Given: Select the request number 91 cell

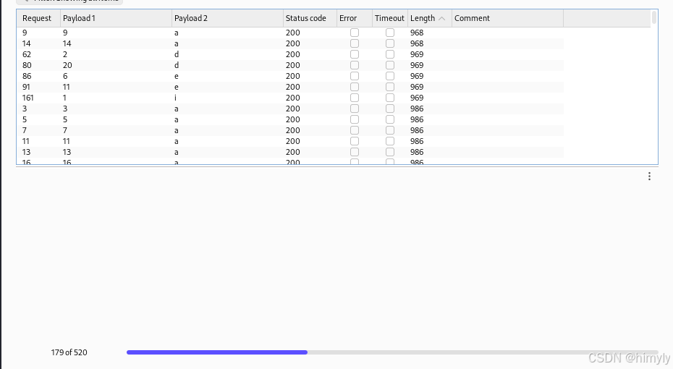Looking at the screenshot, I should click(26, 87).
